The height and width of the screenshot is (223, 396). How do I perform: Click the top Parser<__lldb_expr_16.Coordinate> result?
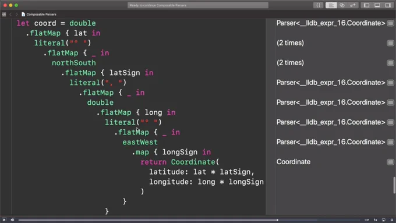coord(331,23)
